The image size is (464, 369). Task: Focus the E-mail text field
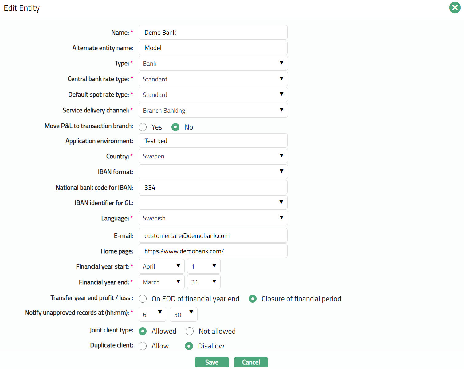(x=213, y=236)
